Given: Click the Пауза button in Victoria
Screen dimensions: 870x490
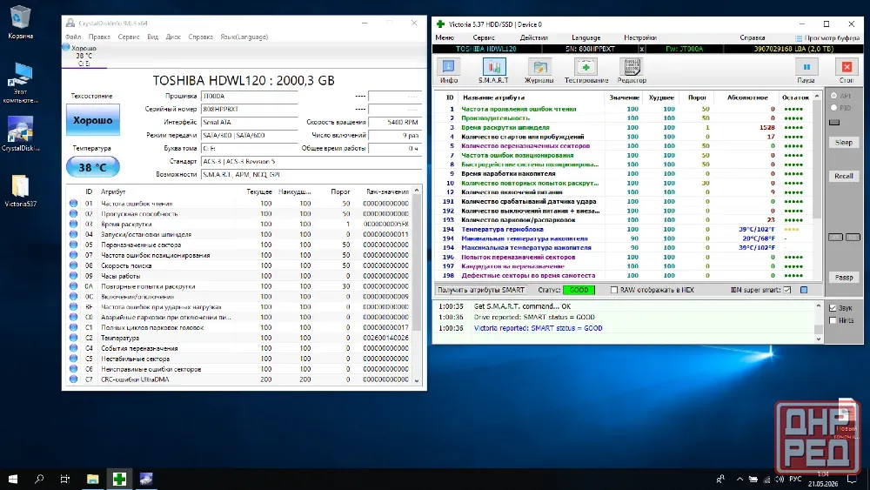Looking at the screenshot, I should click(806, 70).
